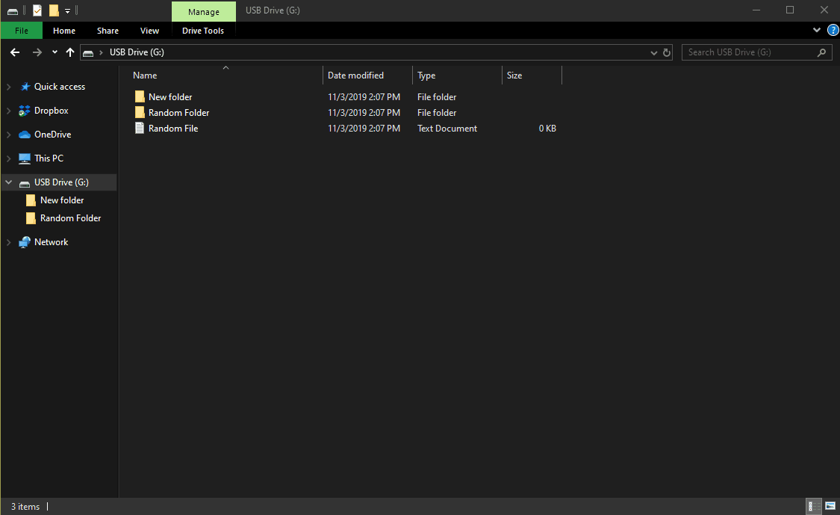Image resolution: width=840 pixels, height=515 pixels.
Task: Expand the ribbon with the chevron
Action: [816, 30]
